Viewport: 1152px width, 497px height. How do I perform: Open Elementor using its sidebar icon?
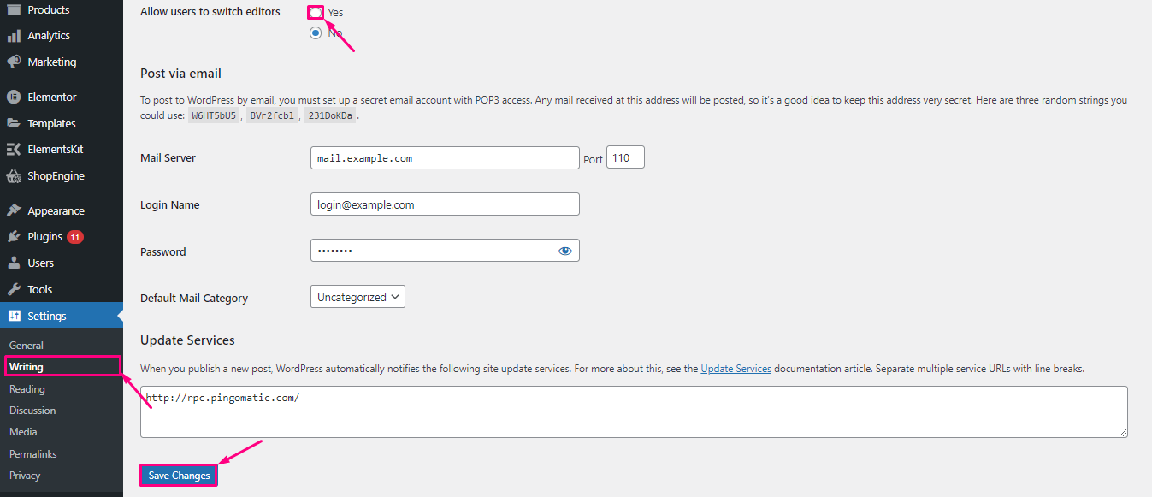click(x=14, y=97)
